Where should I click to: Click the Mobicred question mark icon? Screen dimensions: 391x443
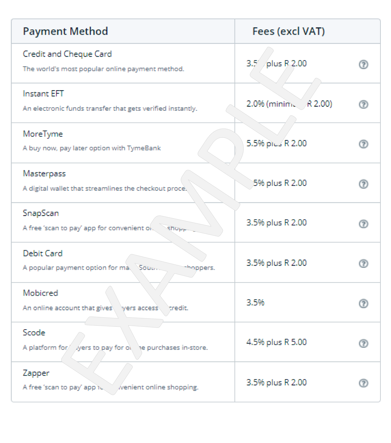point(363,303)
